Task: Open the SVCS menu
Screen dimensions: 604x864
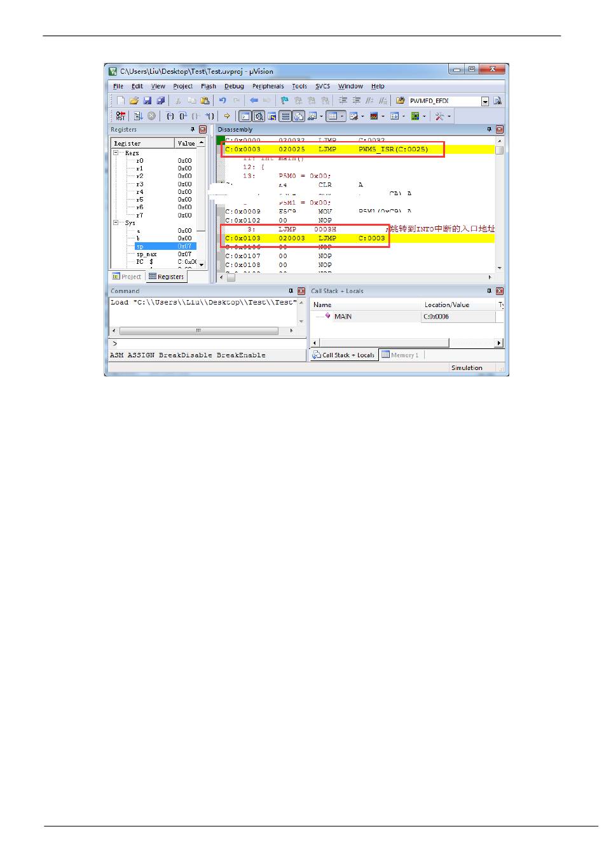Action: 322,86
